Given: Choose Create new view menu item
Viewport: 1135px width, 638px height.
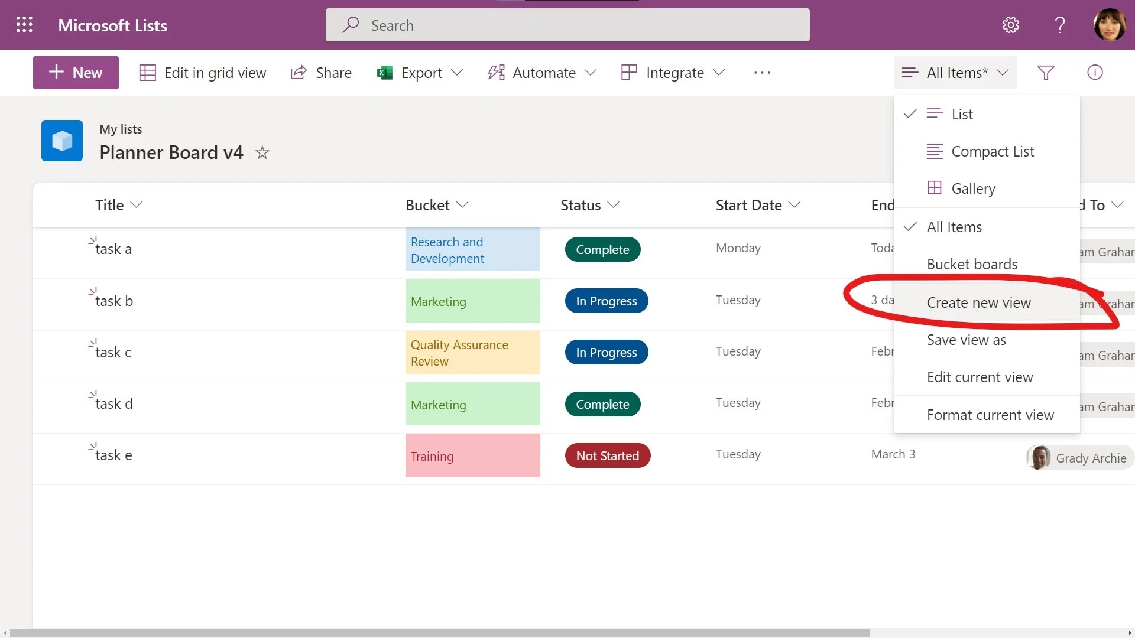Looking at the screenshot, I should pos(978,302).
